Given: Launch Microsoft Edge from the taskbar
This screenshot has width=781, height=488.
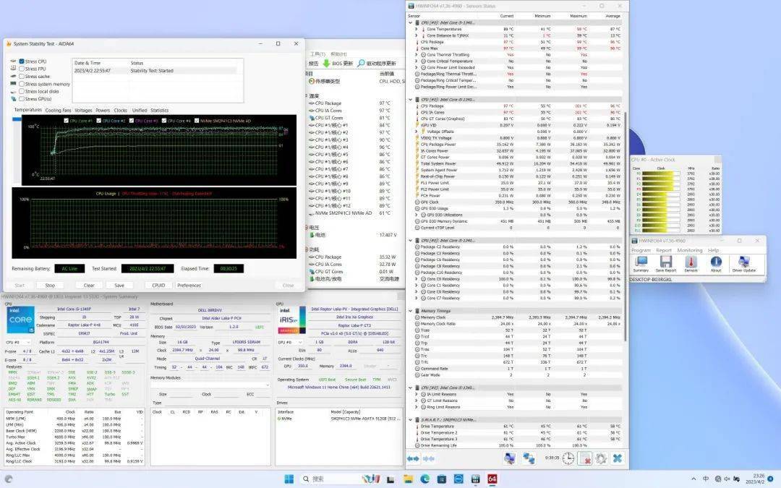Looking at the screenshot, I should tap(425, 479).
